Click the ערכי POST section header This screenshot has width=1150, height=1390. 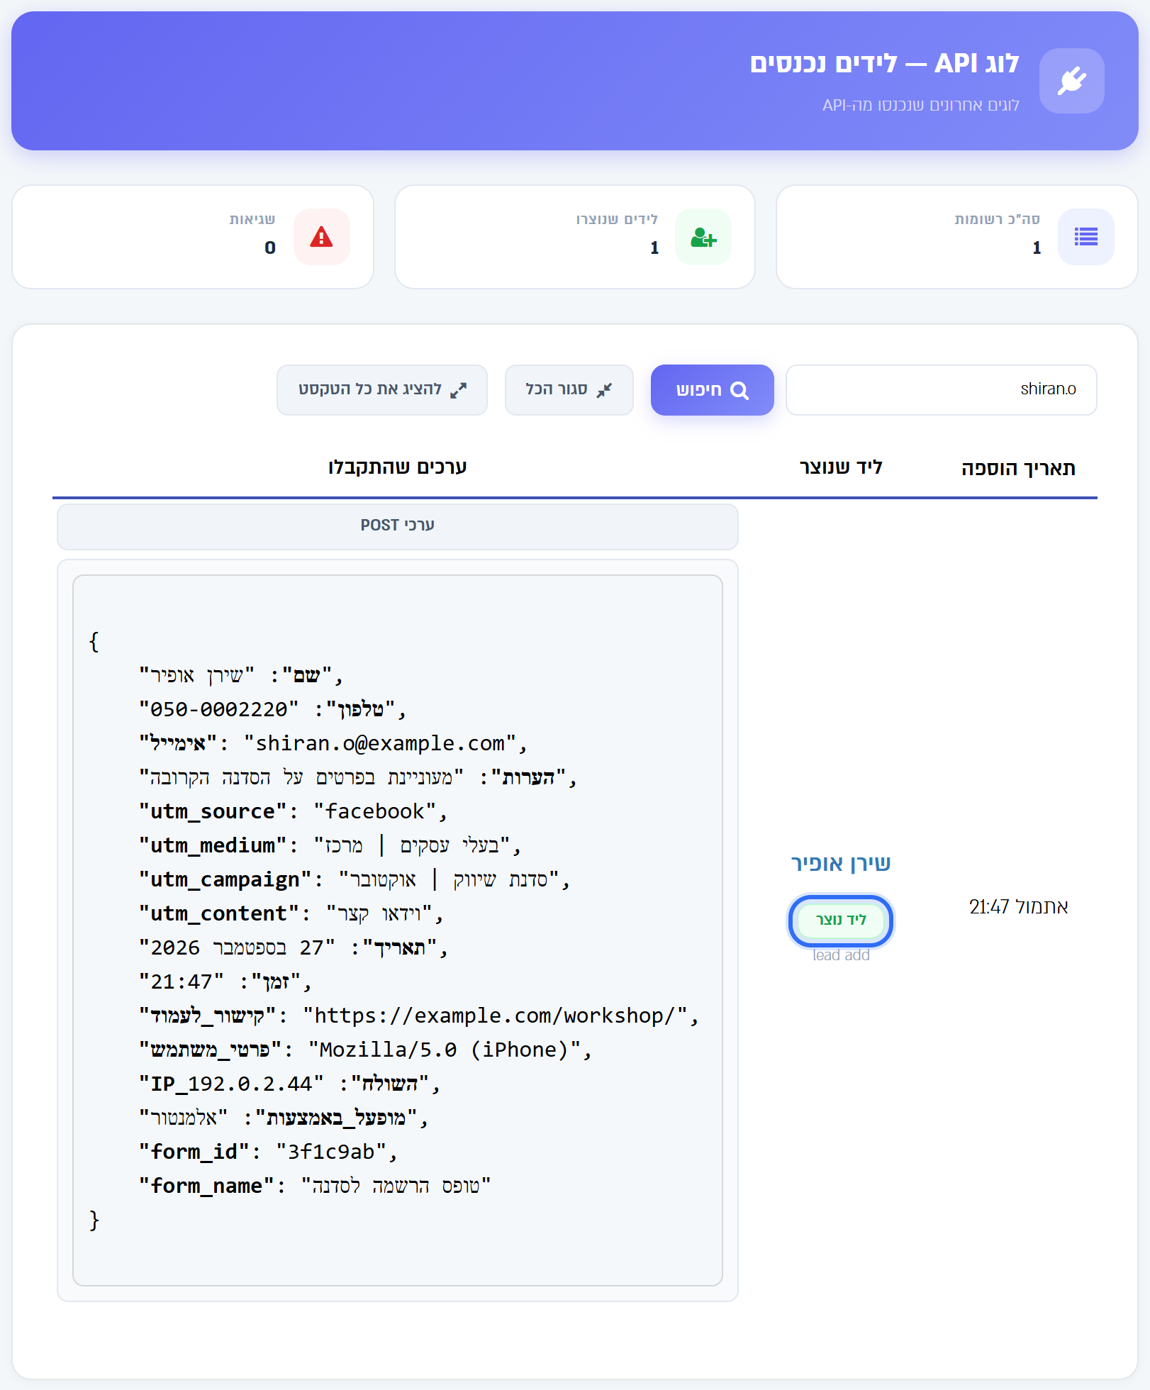click(397, 526)
